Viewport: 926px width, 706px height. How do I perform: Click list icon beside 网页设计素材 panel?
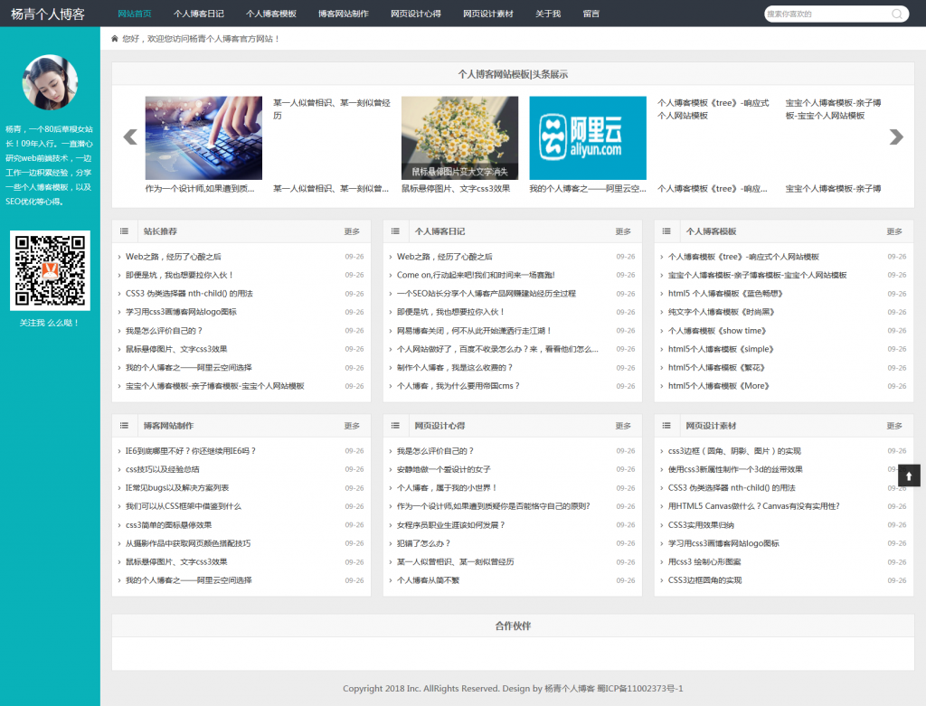(x=666, y=426)
